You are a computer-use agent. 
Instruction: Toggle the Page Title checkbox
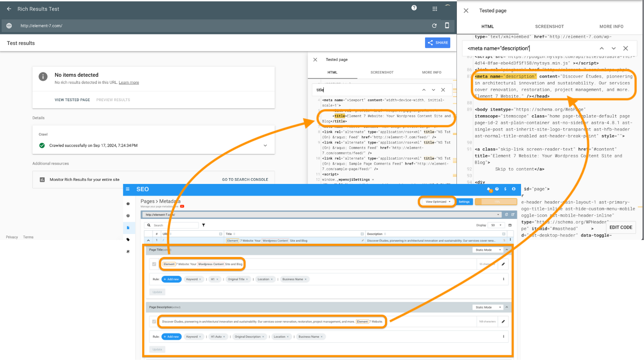tap(154, 264)
